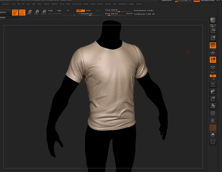Screen dimensions: 222x172
Task: Open the Picker menu
Action: [68, 4]
